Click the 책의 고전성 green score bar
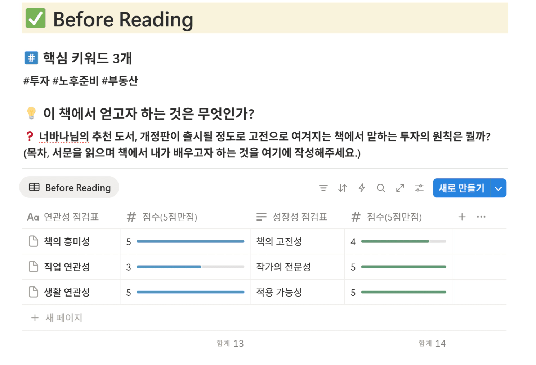The image size is (536, 365). click(403, 241)
